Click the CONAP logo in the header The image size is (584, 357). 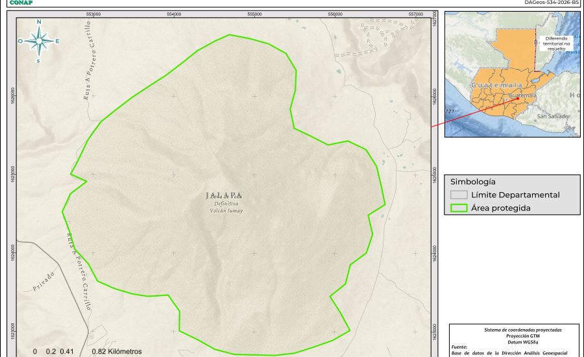(x=21, y=3)
